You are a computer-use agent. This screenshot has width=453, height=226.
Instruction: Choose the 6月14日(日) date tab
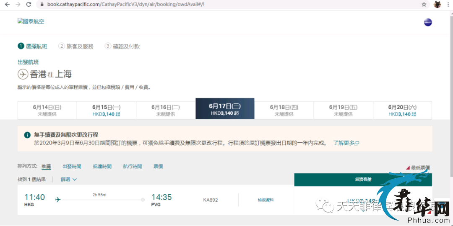pos(47,110)
